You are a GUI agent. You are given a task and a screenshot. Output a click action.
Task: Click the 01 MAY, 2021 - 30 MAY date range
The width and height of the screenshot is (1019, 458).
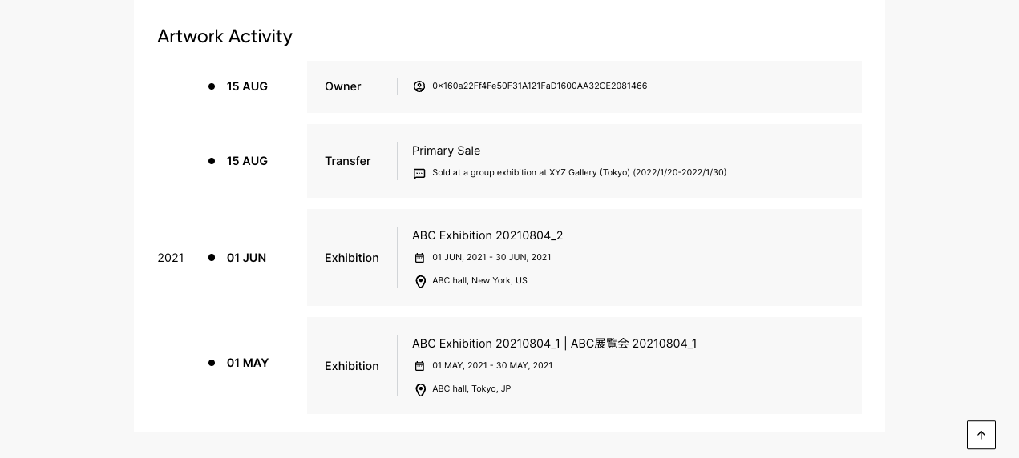[x=491, y=365]
